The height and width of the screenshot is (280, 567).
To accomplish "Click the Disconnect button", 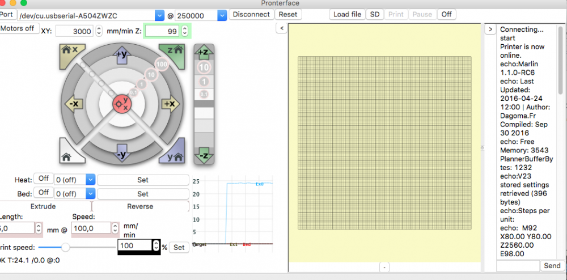I will tap(251, 14).
